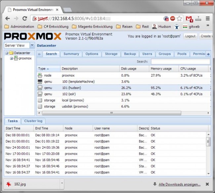Sort by Memory usage column
The image size is (215, 193).
click(164, 69)
